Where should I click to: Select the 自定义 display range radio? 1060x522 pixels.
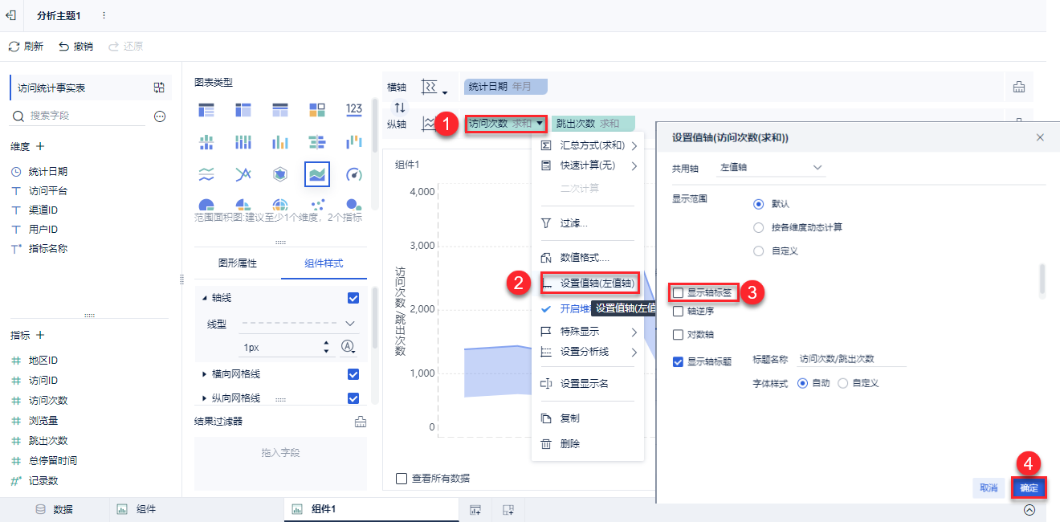[x=758, y=251]
